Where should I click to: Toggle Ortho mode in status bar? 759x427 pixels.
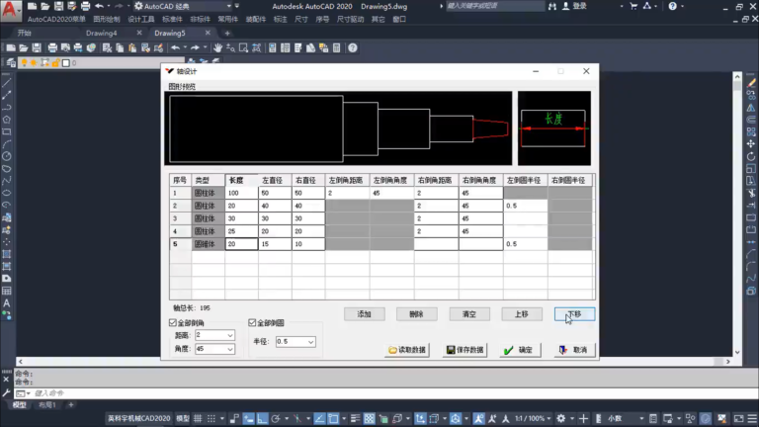tap(262, 418)
